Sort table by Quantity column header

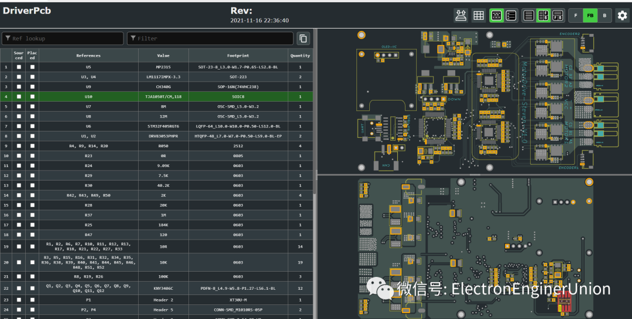pyautogui.click(x=300, y=56)
